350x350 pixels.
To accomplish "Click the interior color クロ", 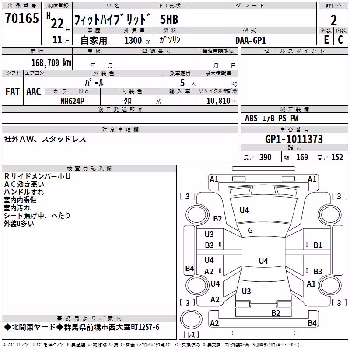I will 128,101.
